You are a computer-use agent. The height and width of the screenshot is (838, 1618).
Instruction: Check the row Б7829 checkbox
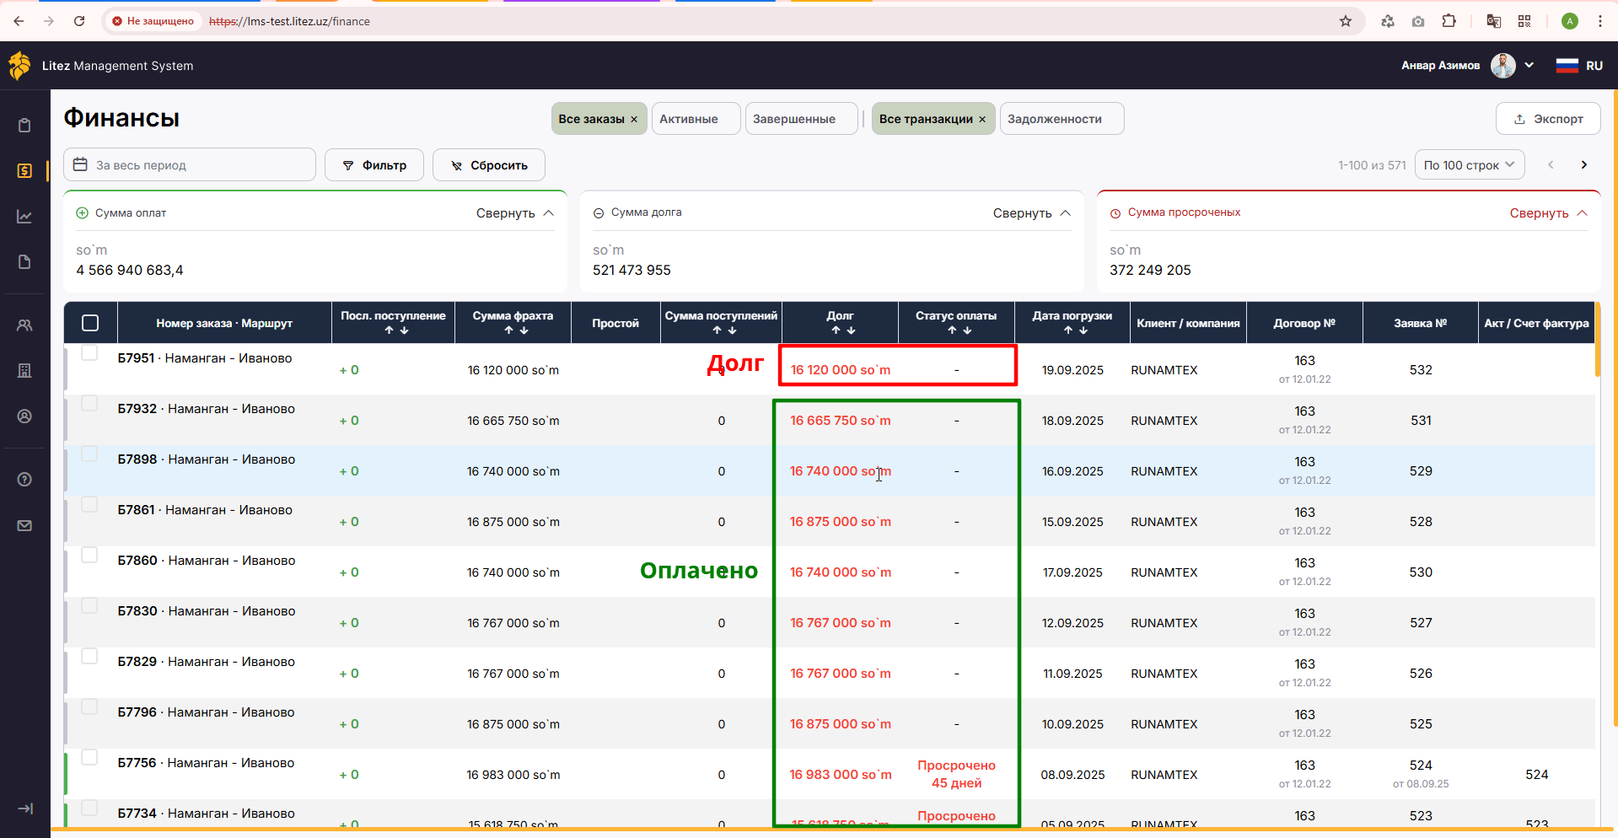[89, 656]
